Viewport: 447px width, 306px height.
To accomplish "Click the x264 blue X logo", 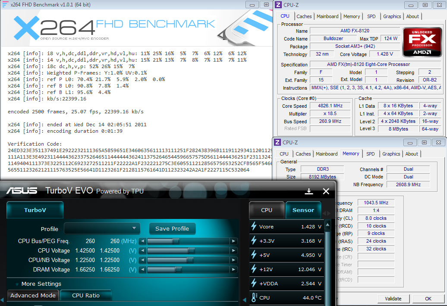I will tap(26, 28).
